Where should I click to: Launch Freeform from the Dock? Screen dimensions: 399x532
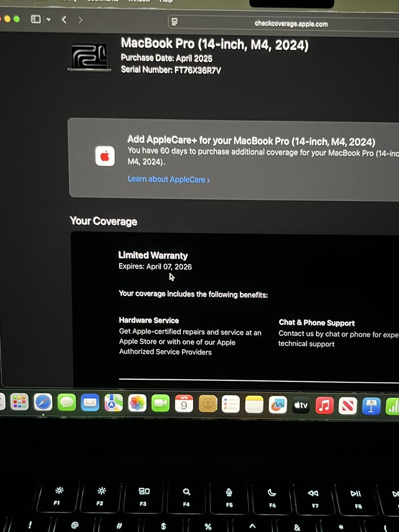pyautogui.click(x=278, y=405)
